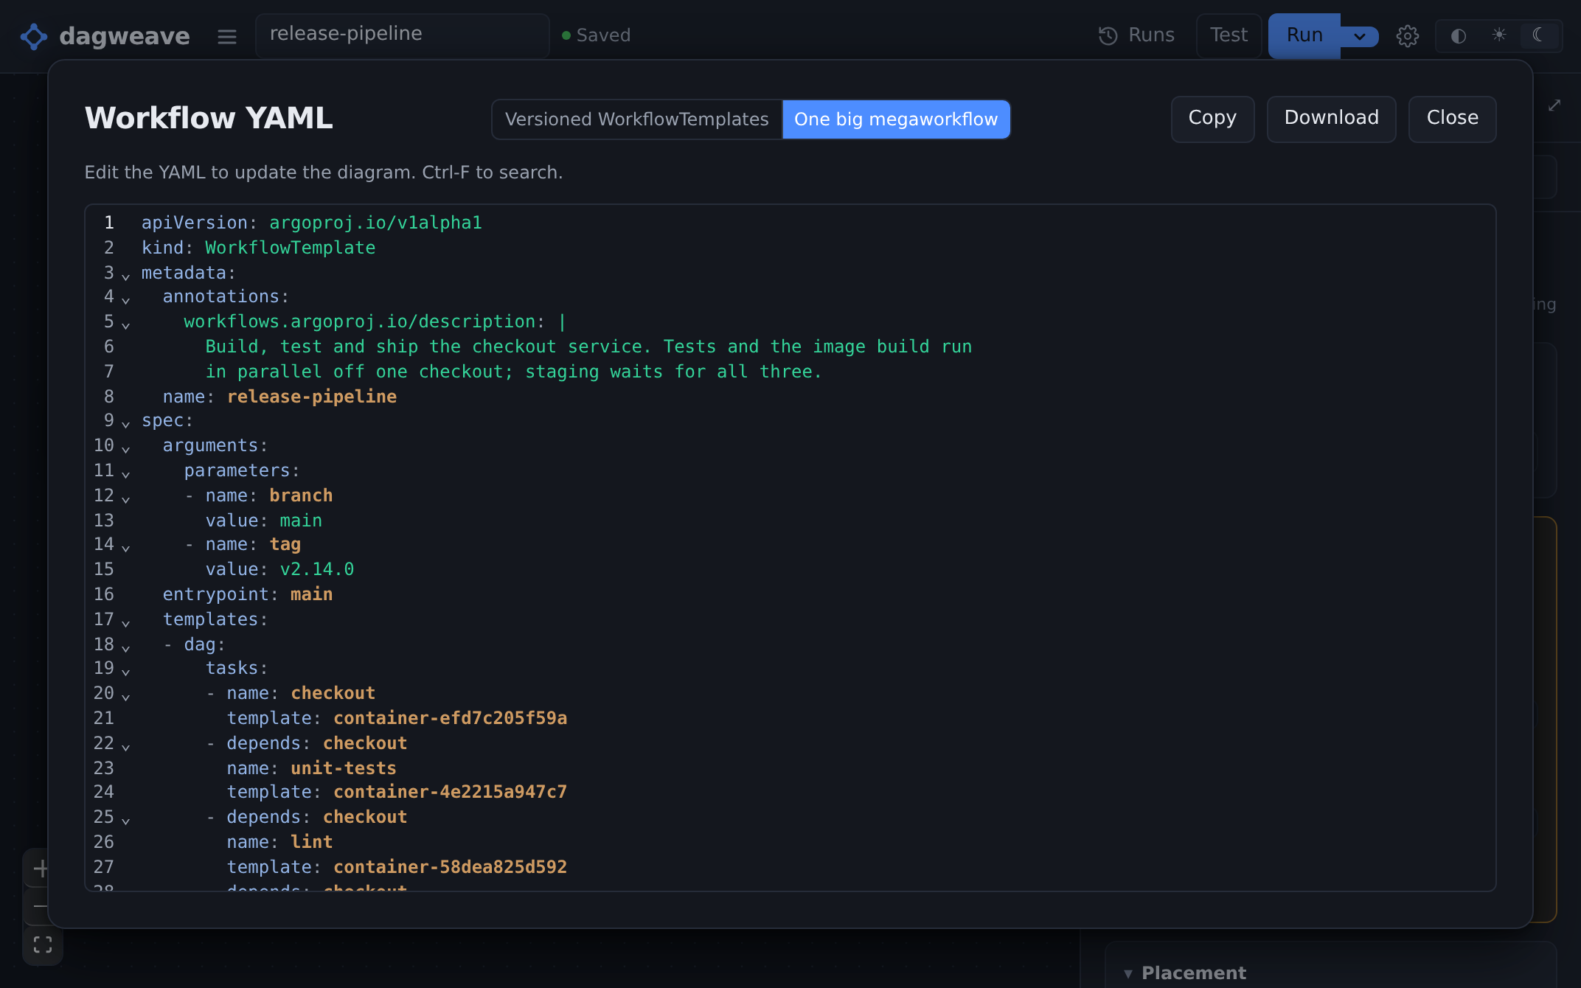1581x988 pixels.
Task: Collapse the lint task fold on line 25
Action: [125, 821]
